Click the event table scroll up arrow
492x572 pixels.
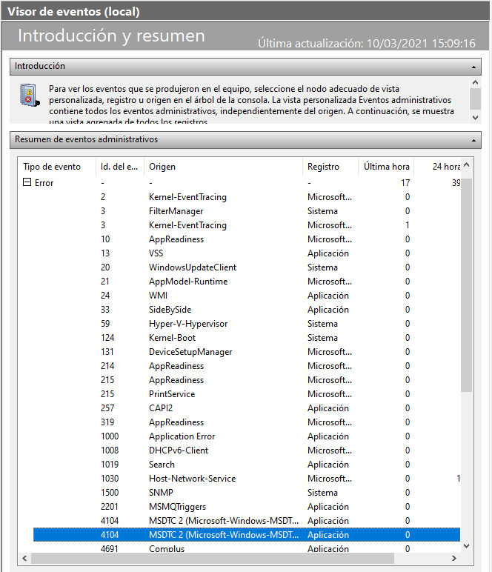(x=467, y=165)
